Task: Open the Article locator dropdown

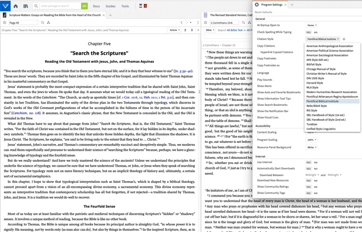Action: pyautogui.click(x=174, y=30)
